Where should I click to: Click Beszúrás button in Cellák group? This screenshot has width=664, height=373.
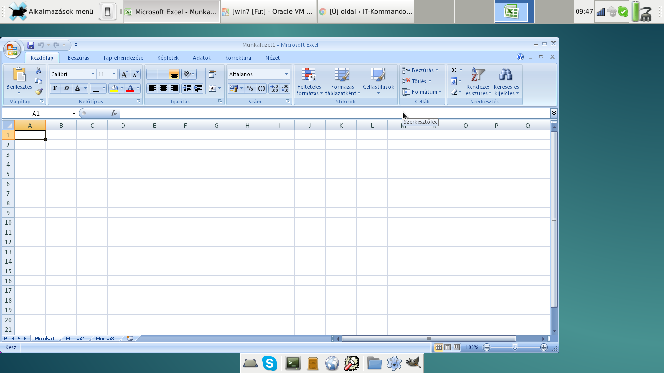tap(421, 70)
